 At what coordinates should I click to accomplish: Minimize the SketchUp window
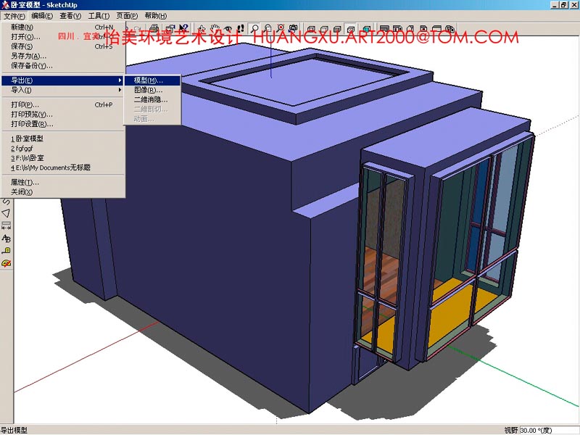click(x=555, y=5)
